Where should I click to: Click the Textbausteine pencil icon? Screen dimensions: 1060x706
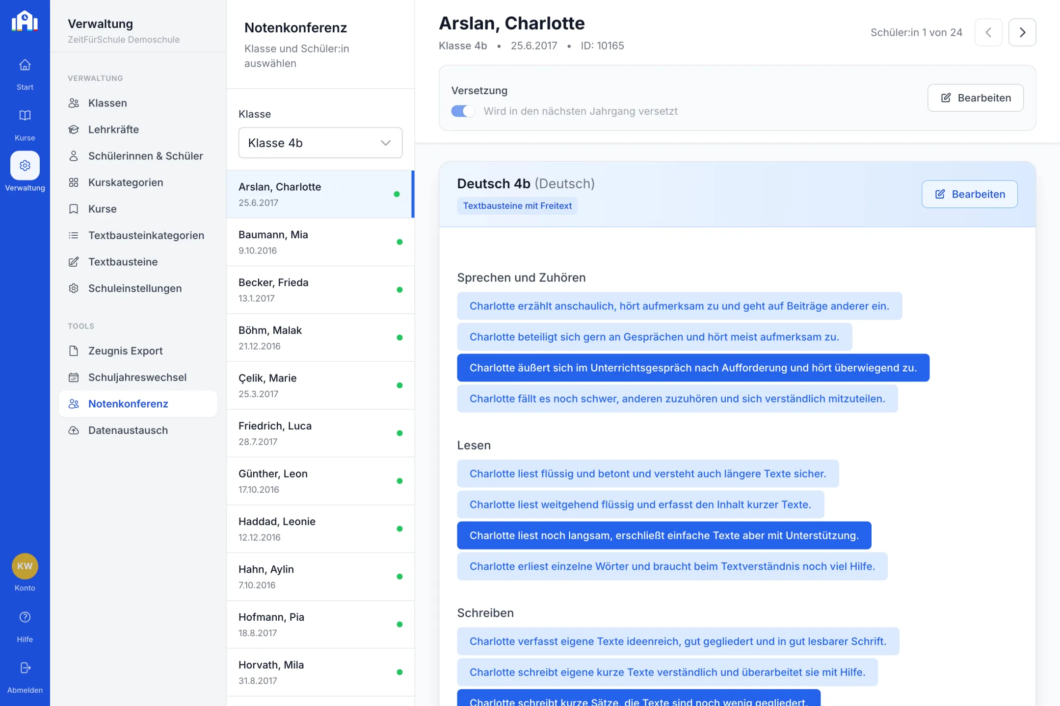(74, 262)
